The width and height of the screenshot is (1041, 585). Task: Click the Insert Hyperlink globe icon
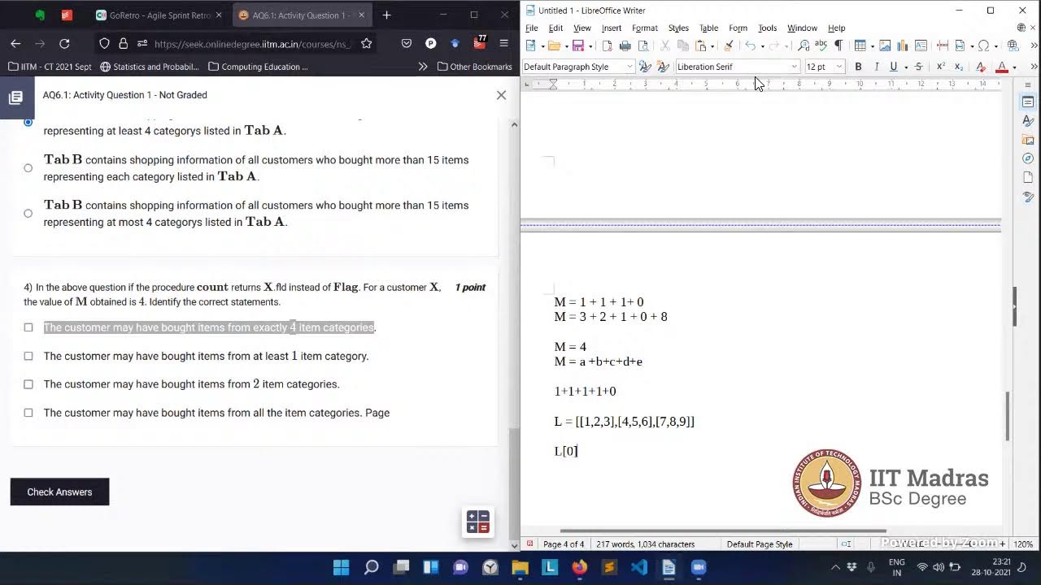click(1013, 45)
